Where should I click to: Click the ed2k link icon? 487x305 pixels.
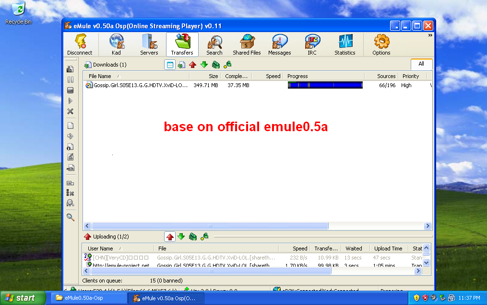click(70, 168)
